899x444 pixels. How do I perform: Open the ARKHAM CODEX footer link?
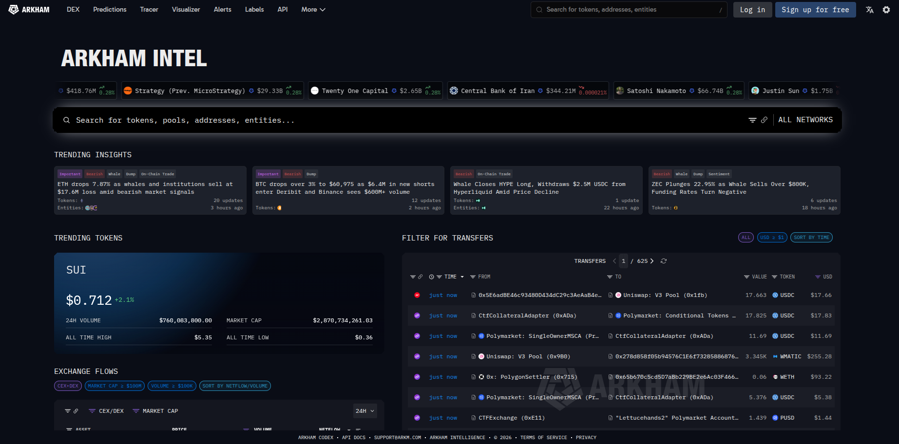coord(316,438)
